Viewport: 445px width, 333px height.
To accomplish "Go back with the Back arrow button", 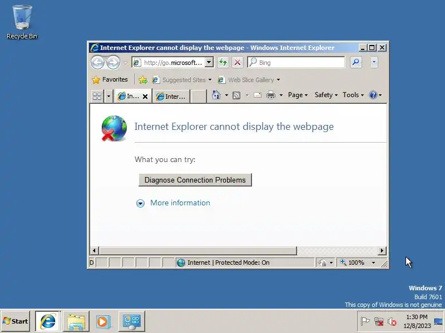I will (98, 62).
